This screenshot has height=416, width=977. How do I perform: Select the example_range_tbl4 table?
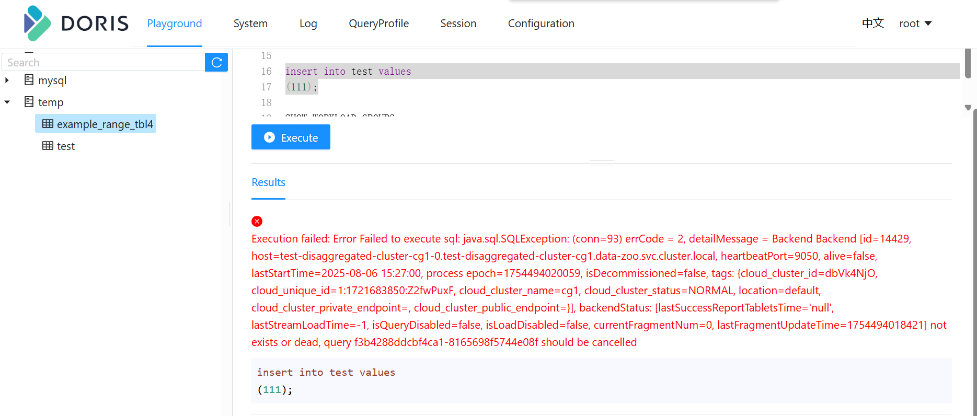96,124
